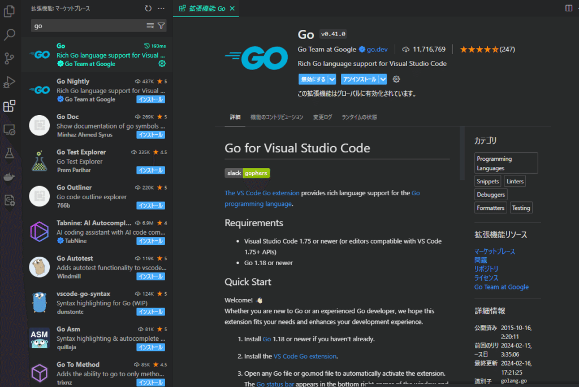Open the extensions filter icon

(x=162, y=25)
